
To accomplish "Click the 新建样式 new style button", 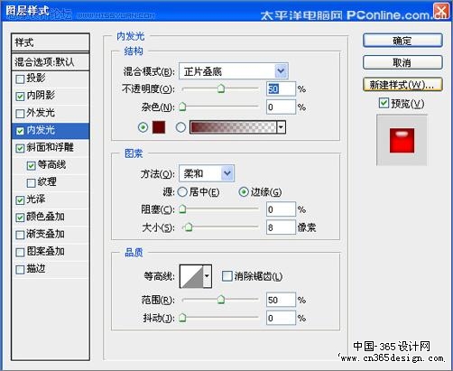I will point(402,85).
